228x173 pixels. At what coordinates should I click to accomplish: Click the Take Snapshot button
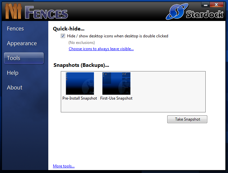(187, 119)
